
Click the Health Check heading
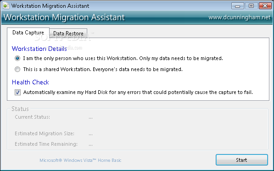tap(30, 82)
